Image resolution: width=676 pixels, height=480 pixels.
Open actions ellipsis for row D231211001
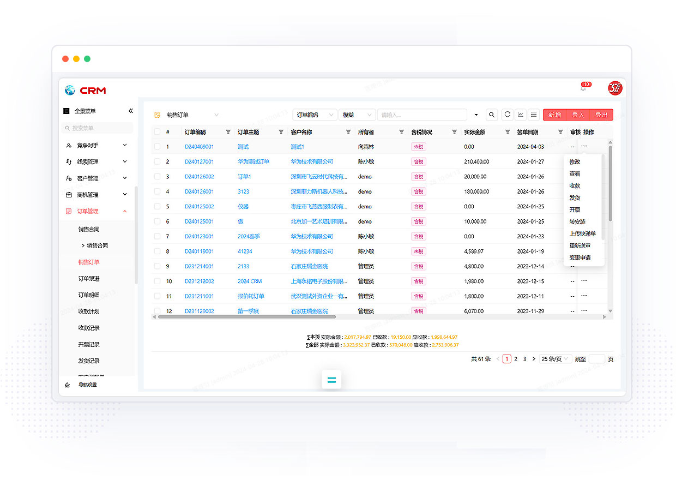pyautogui.click(x=584, y=295)
